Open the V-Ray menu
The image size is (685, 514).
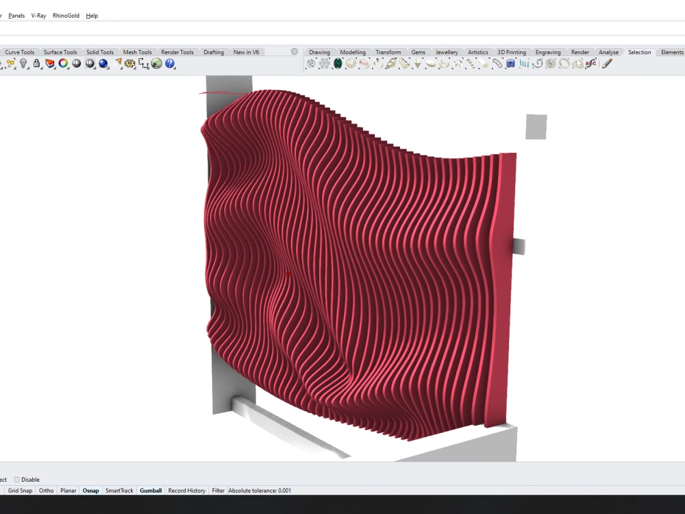38,15
